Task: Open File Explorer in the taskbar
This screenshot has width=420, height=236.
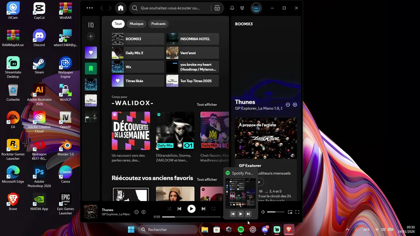Action: click(204, 230)
